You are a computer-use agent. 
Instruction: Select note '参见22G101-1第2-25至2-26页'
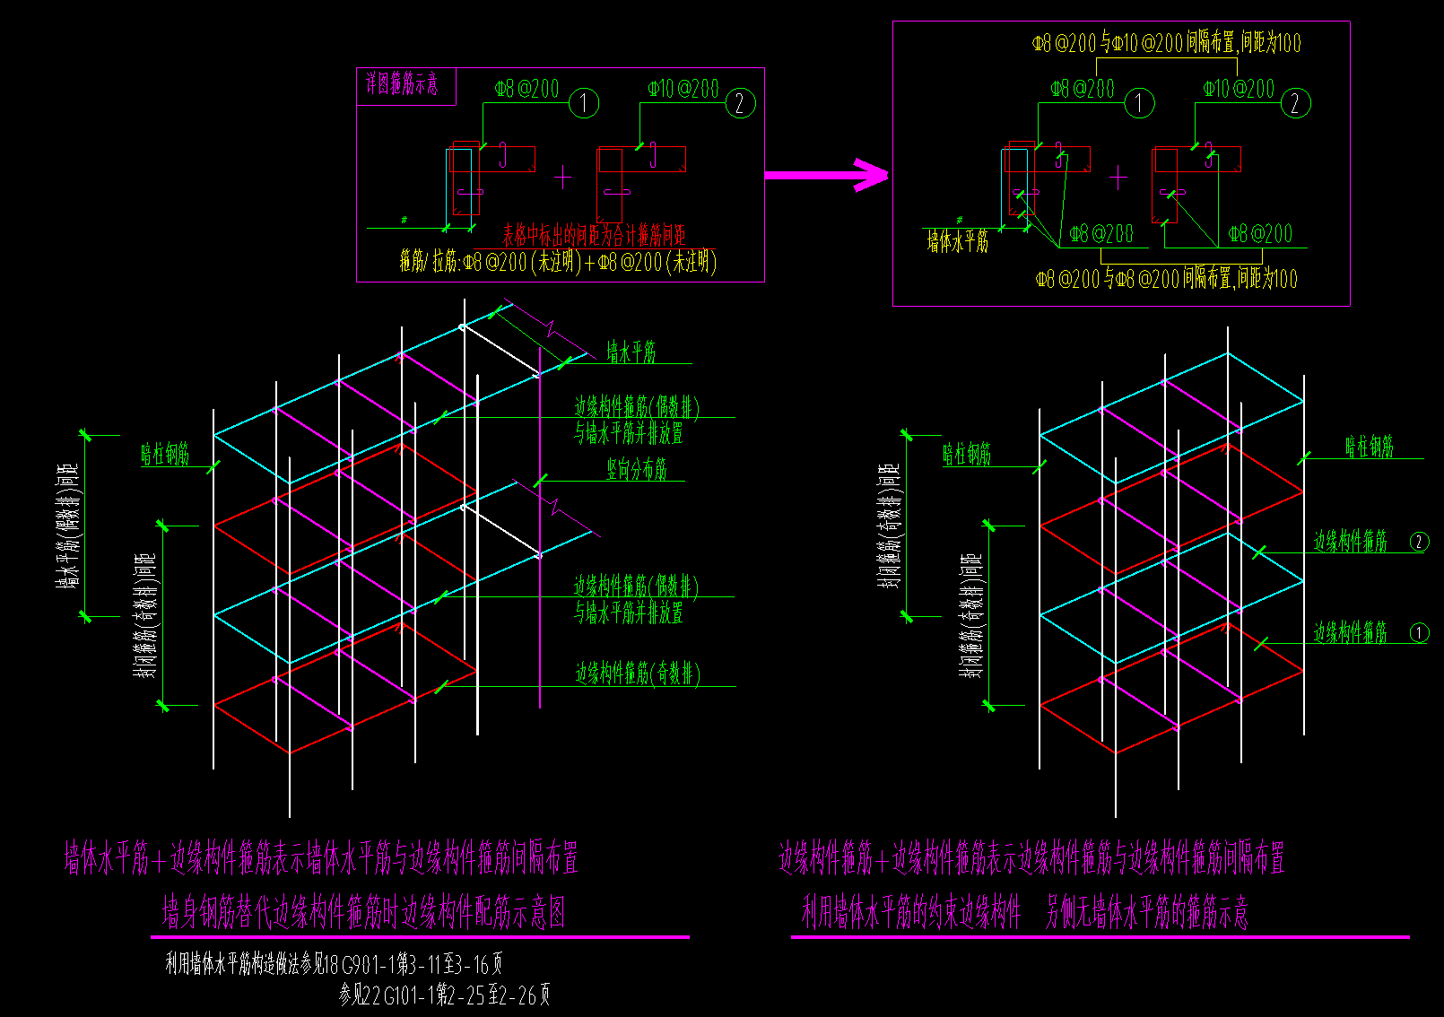[x=445, y=995]
